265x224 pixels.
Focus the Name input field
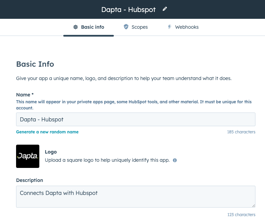tap(135, 119)
